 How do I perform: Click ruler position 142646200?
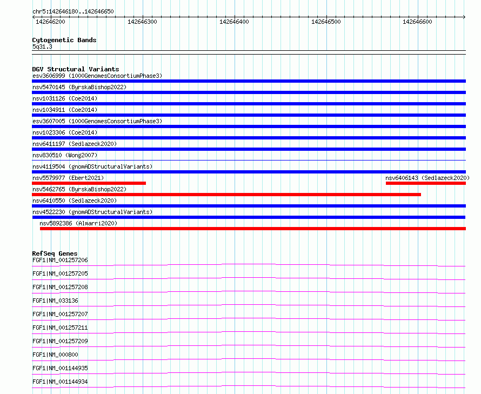[x=51, y=22]
